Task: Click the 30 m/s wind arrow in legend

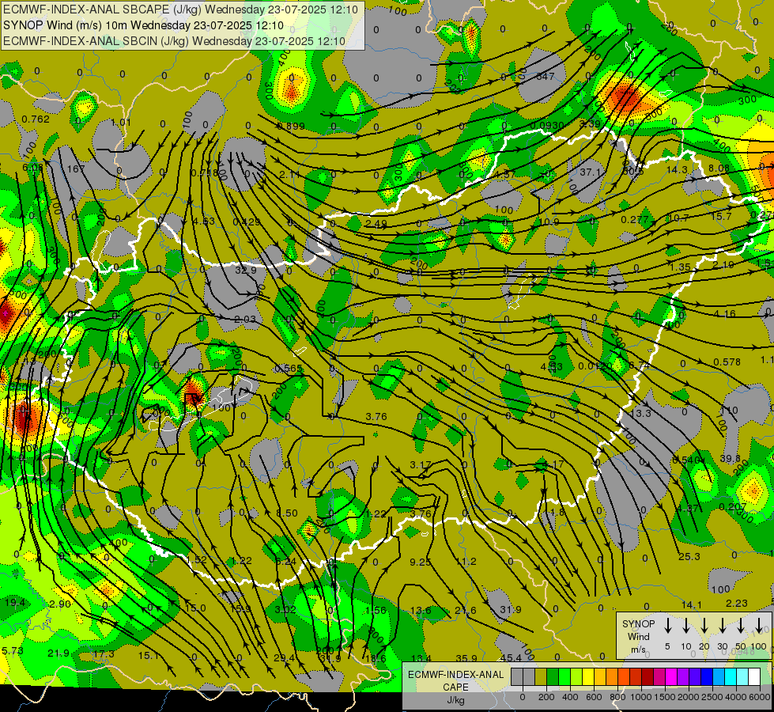Action: (722, 626)
